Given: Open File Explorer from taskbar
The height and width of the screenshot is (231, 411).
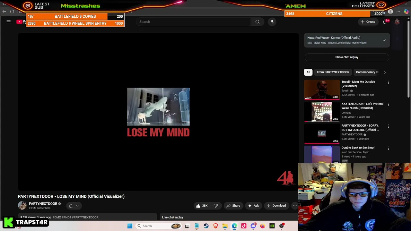Looking at the screenshot, I should (x=225, y=226).
